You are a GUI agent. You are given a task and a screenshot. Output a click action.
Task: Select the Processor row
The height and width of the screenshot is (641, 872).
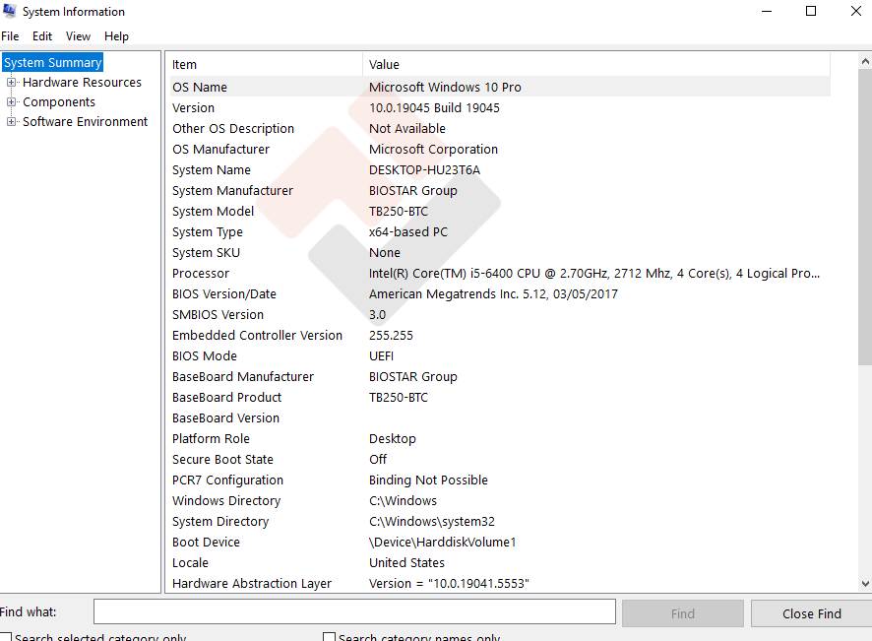coord(201,274)
